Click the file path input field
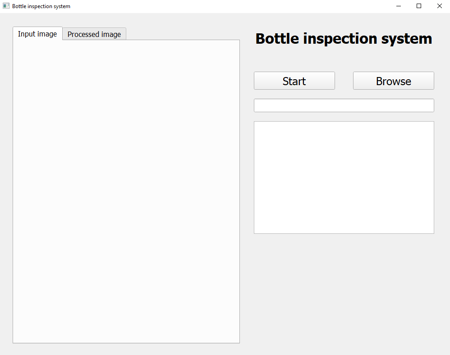The height and width of the screenshot is (355, 450). pos(344,105)
